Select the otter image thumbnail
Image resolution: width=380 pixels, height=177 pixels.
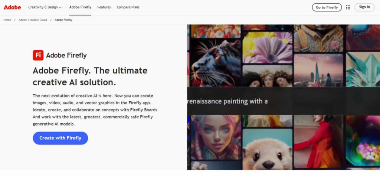click(x=267, y=149)
